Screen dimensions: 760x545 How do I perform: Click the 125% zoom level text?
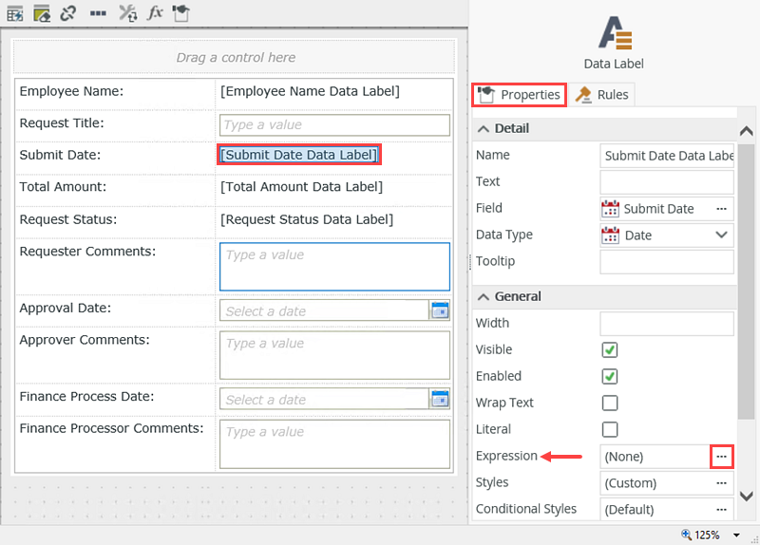pyautogui.click(x=707, y=535)
